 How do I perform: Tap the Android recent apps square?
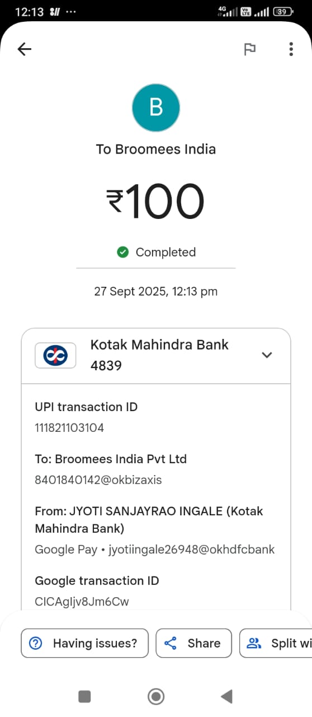click(x=84, y=696)
